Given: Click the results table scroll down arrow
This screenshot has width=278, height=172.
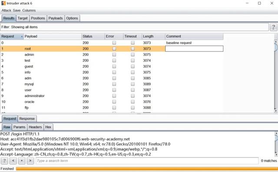Looking at the screenshot, I should tap(276, 111).
